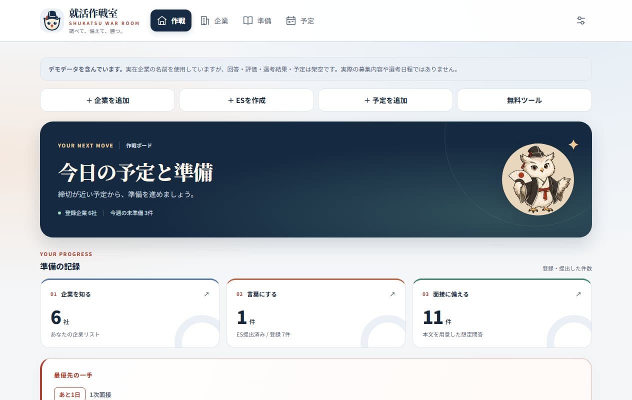Click the owl logo in the header
The image size is (632, 400).
coord(52,20)
